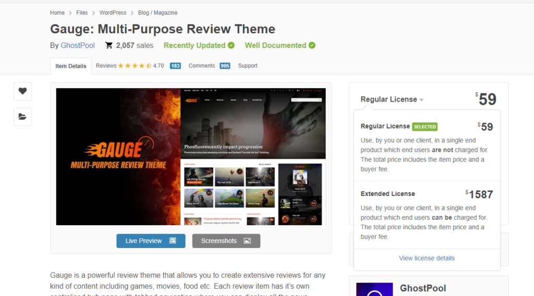This screenshot has height=296, width=534.
Task: Click the Well Documented checkmark icon
Action: point(312,45)
